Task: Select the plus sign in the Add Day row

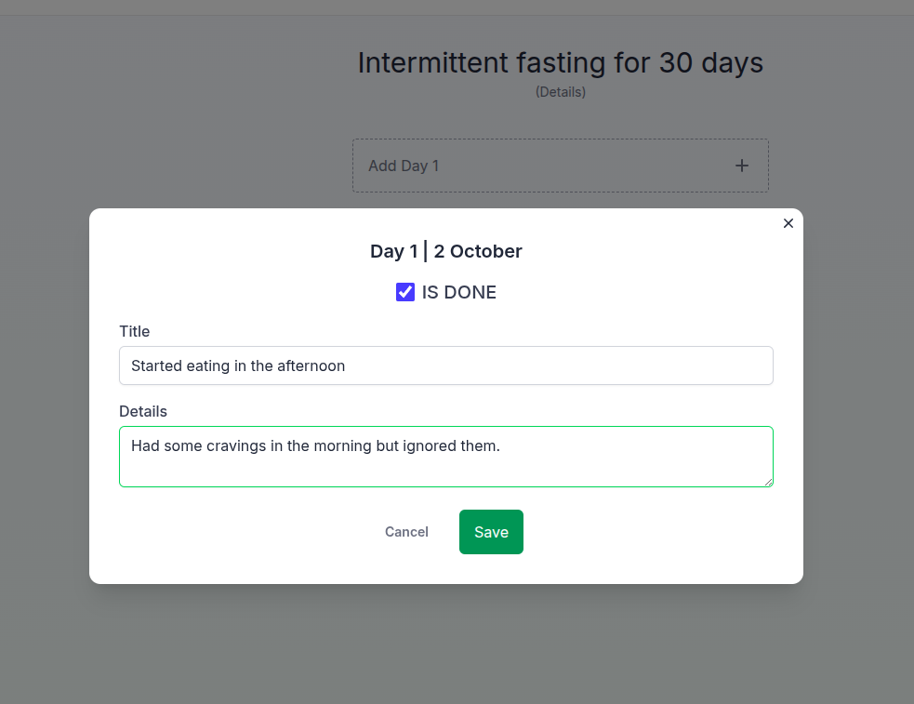Action: pyautogui.click(x=741, y=165)
